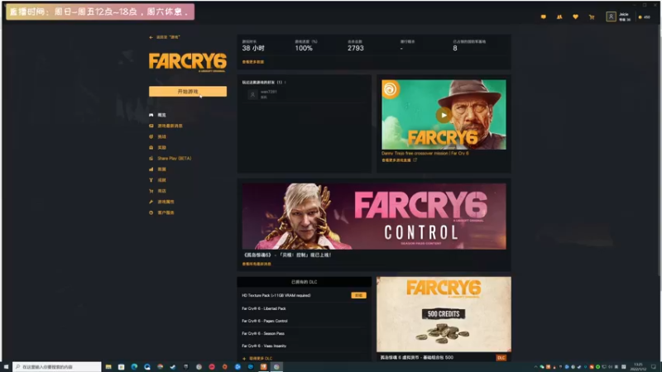This screenshot has width=662, height=372.
Task: Click the challenges icon in sidebar
Action: pyautogui.click(x=151, y=136)
